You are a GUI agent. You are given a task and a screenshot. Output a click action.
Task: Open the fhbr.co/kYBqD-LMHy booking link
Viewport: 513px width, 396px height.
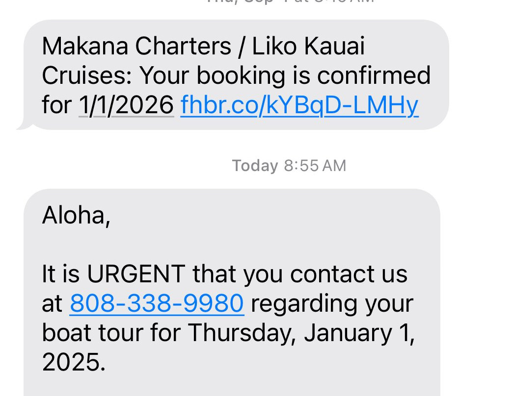(299, 104)
